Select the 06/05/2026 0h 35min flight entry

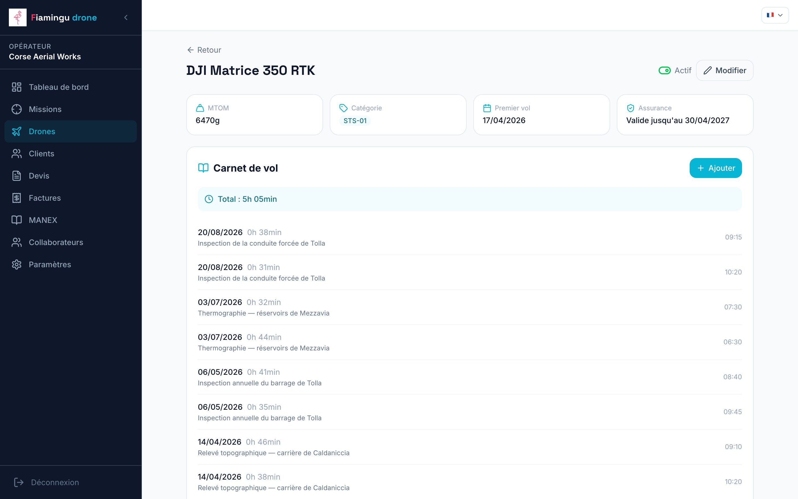click(x=470, y=412)
